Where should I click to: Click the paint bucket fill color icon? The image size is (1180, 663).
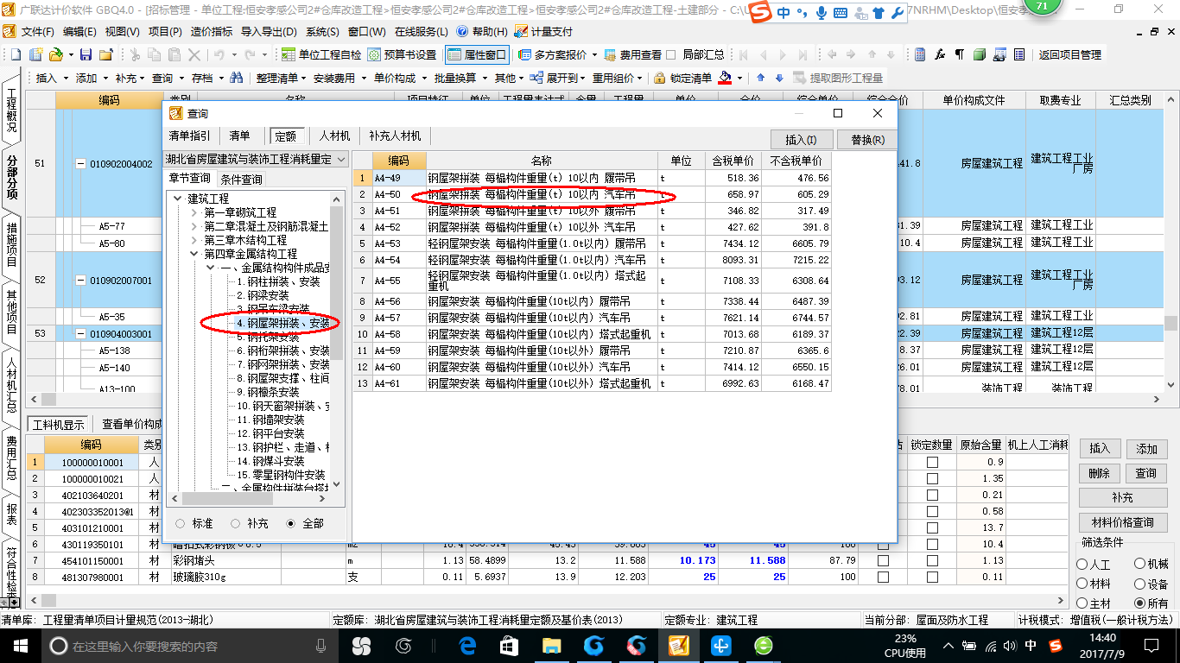coord(726,78)
